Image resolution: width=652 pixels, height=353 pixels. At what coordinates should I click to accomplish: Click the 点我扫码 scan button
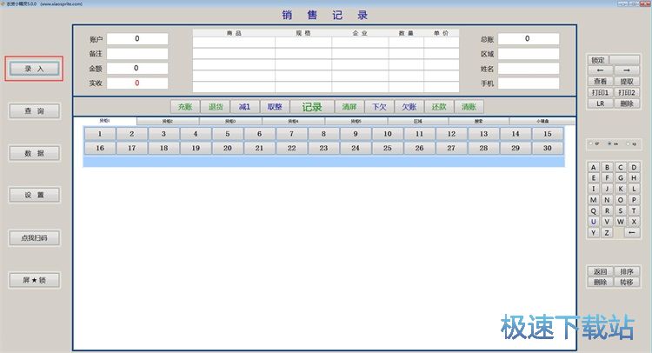[x=34, y=238]
